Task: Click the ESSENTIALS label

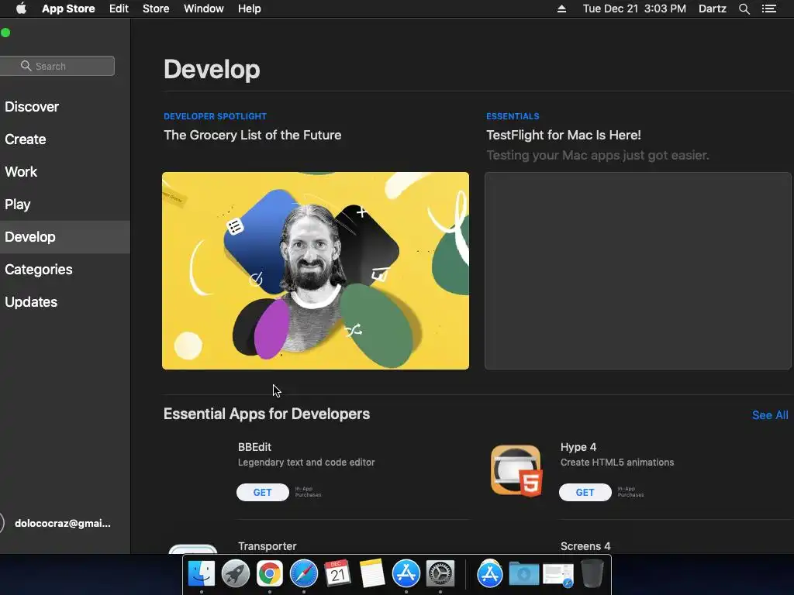Action: tap(513, 116)
